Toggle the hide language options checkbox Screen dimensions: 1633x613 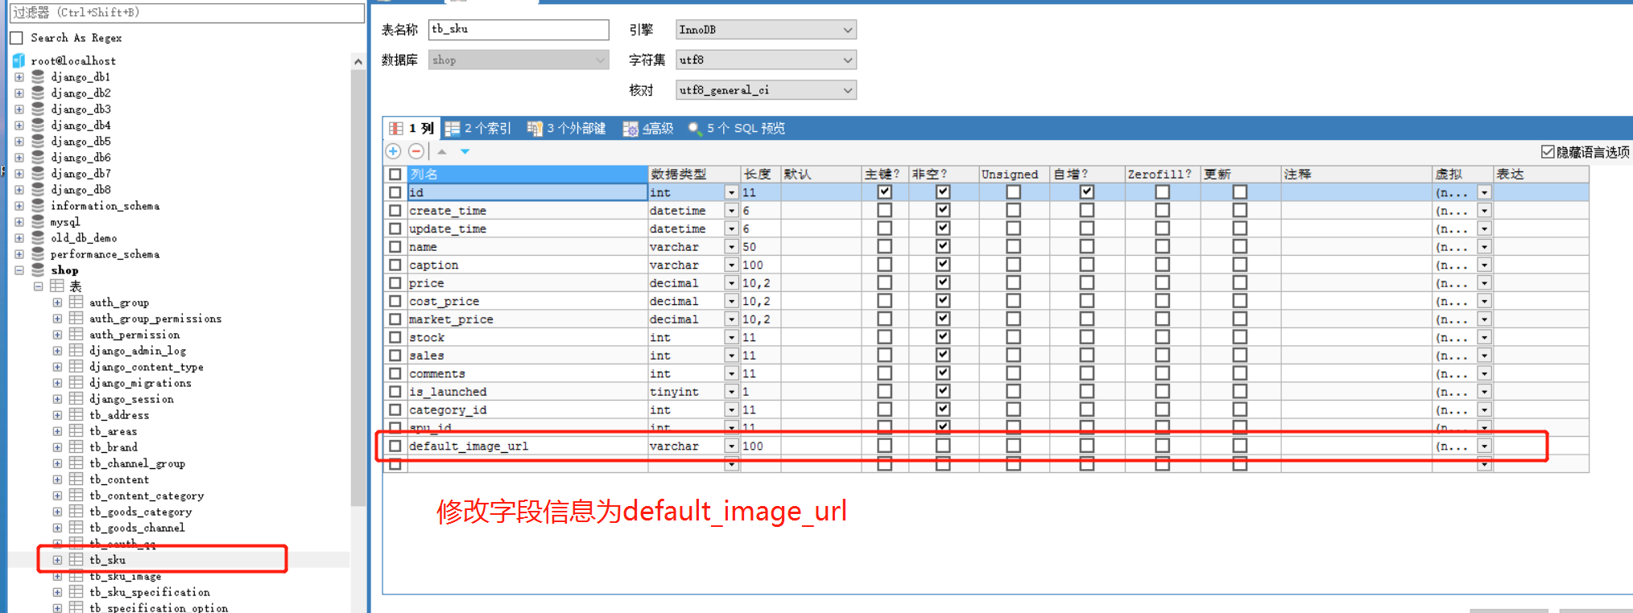click(1547, 151)
